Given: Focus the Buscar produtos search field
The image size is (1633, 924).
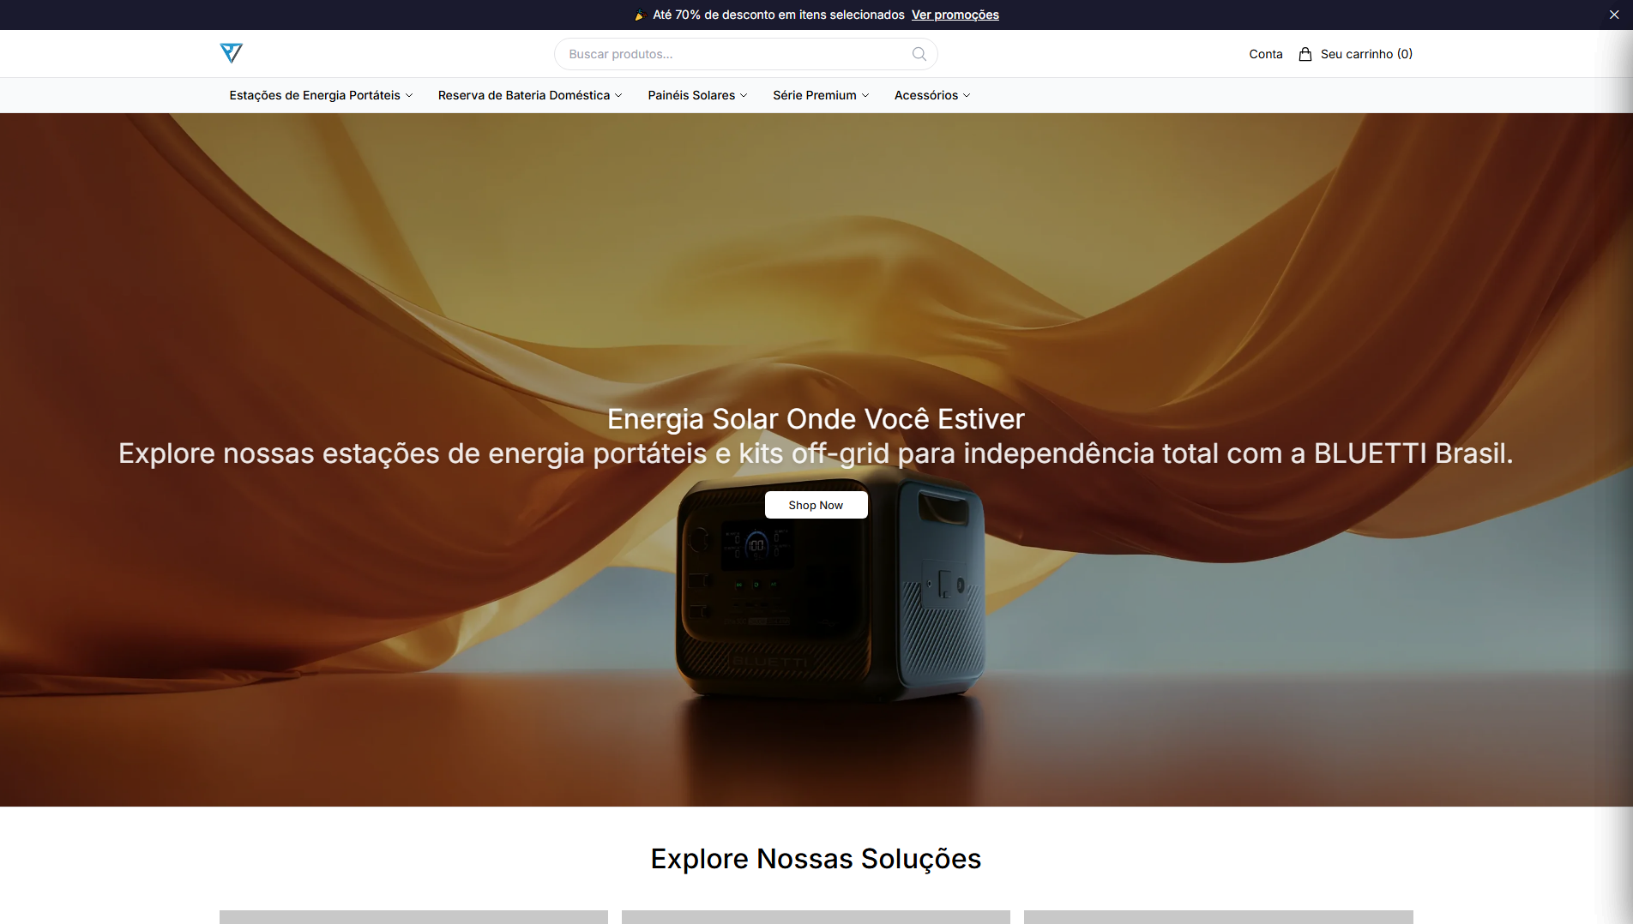Looking at the screenshot, I should click(x=745, y=54).
